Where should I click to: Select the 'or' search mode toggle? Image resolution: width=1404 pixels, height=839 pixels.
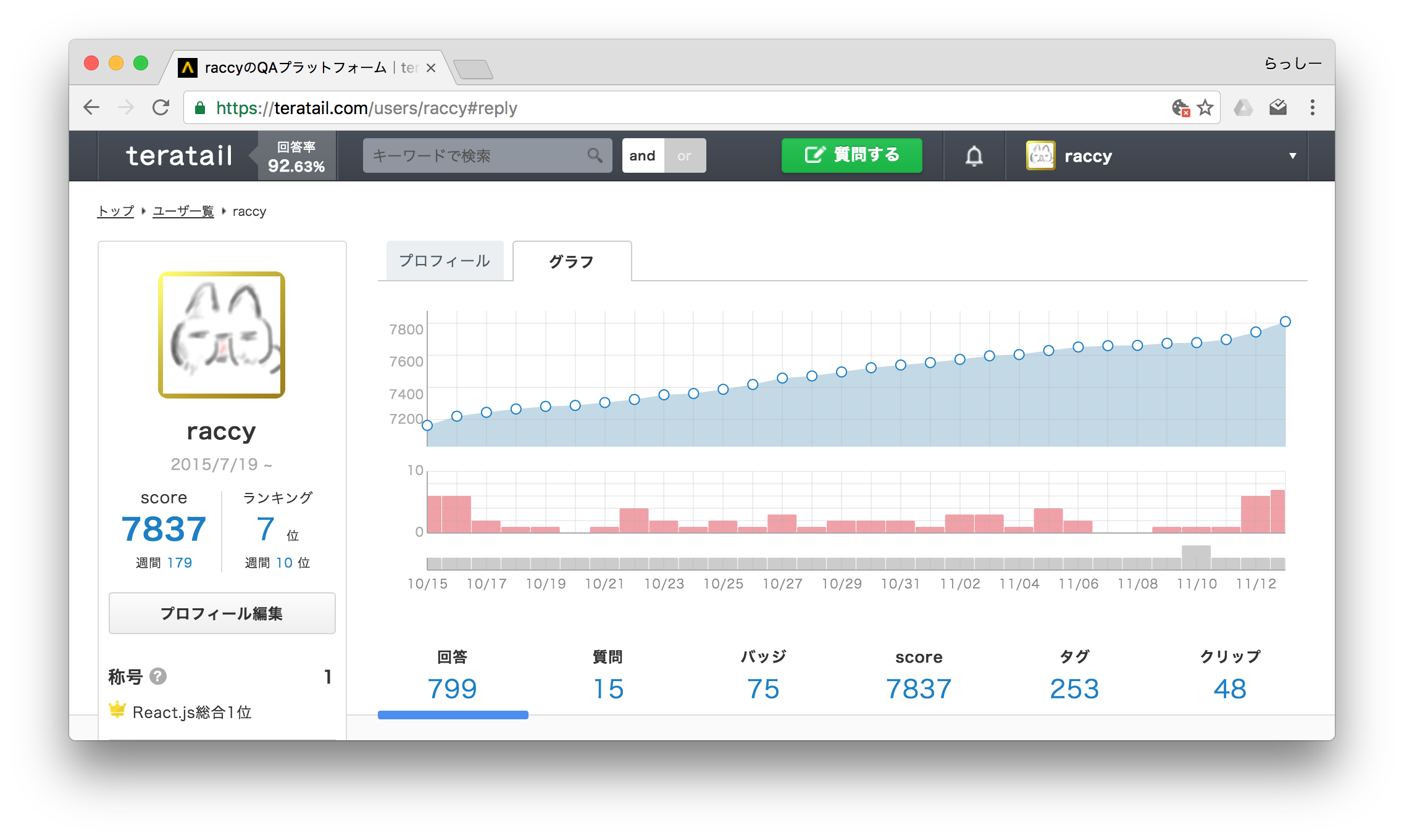[684, 155]
